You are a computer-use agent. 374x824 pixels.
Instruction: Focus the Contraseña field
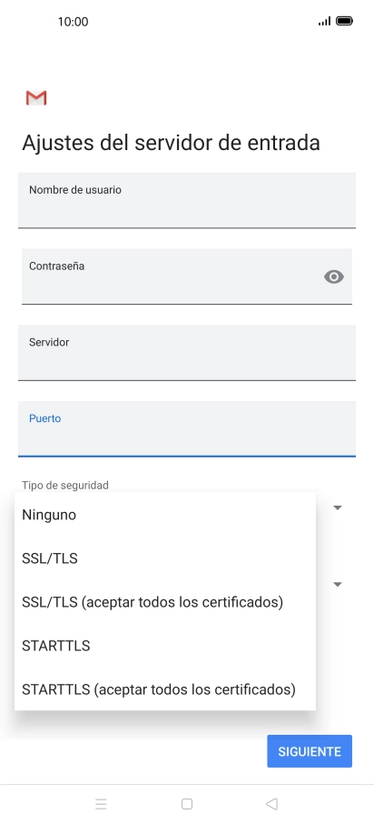pos(187,276)
